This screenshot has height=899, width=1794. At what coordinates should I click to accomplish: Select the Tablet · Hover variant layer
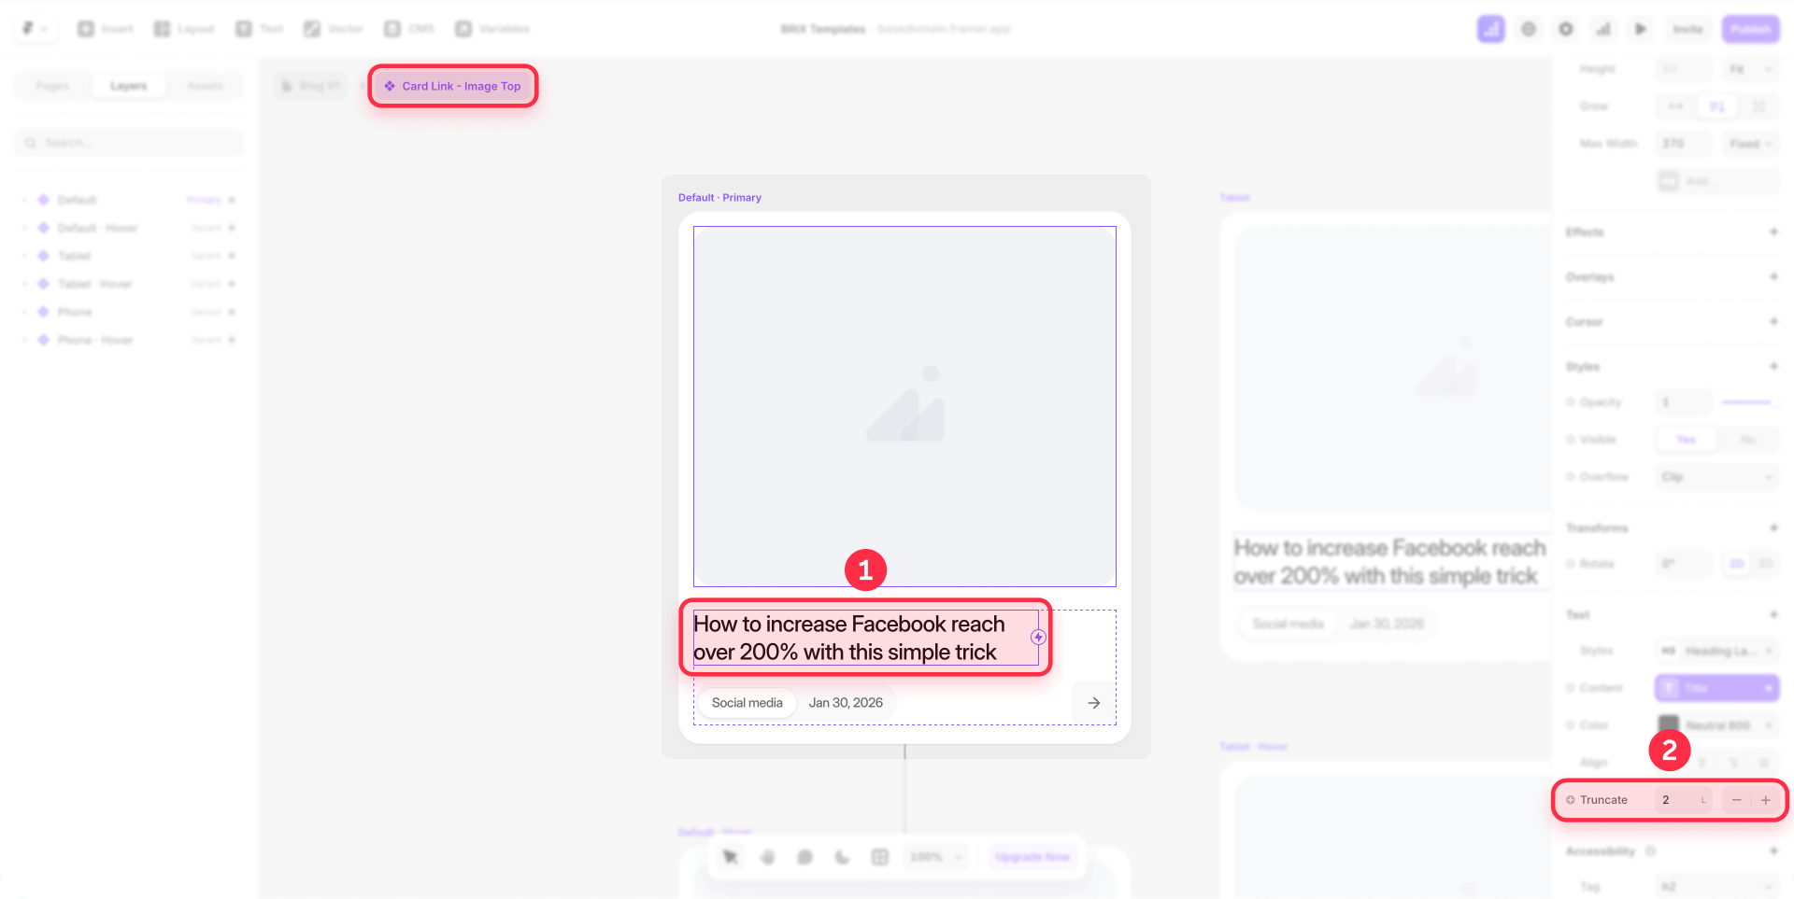point(129,284)
